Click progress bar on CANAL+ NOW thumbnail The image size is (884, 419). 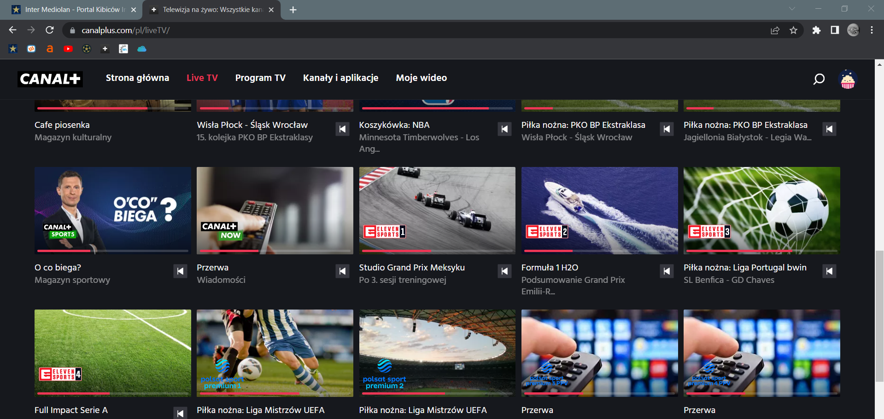[275, 251]
